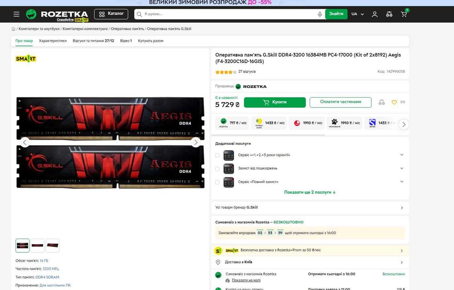Click the delivery location pin icon
454x290 pixels.
point(218,262)
